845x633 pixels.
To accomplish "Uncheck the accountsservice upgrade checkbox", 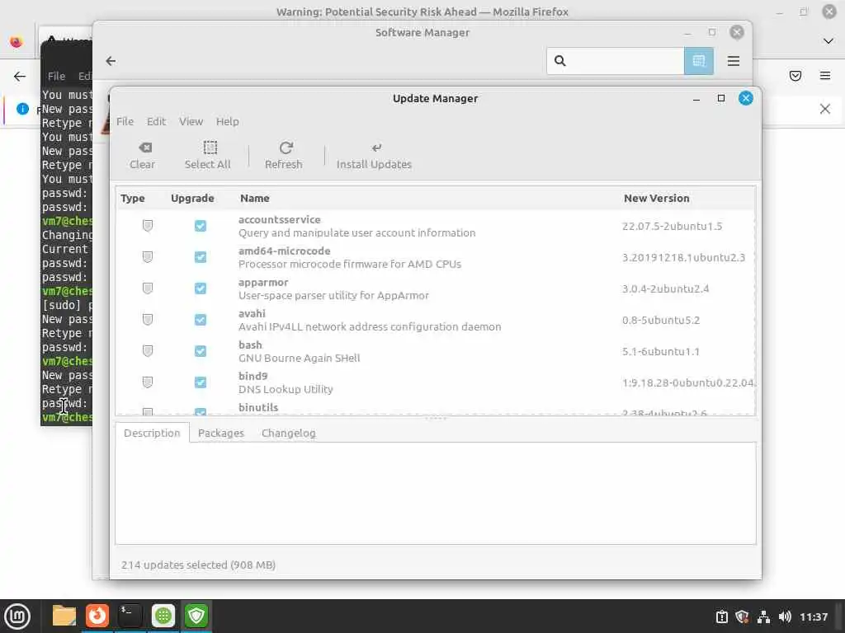I will [201, 226].
